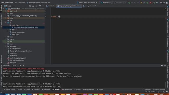Minimize the Terminal panel

click(x=165, y=65)
